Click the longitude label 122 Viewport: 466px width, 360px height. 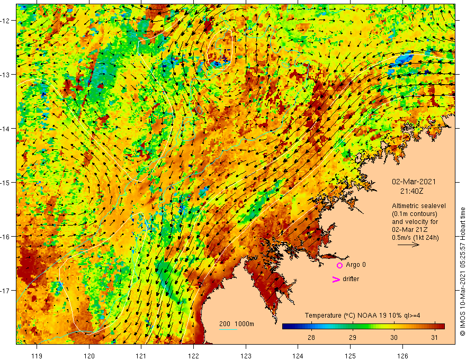pyautogui.click(x=193, y=356)
